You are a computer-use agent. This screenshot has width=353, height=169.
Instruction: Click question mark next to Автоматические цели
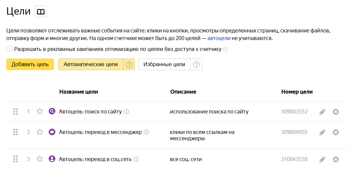[129, 64]
